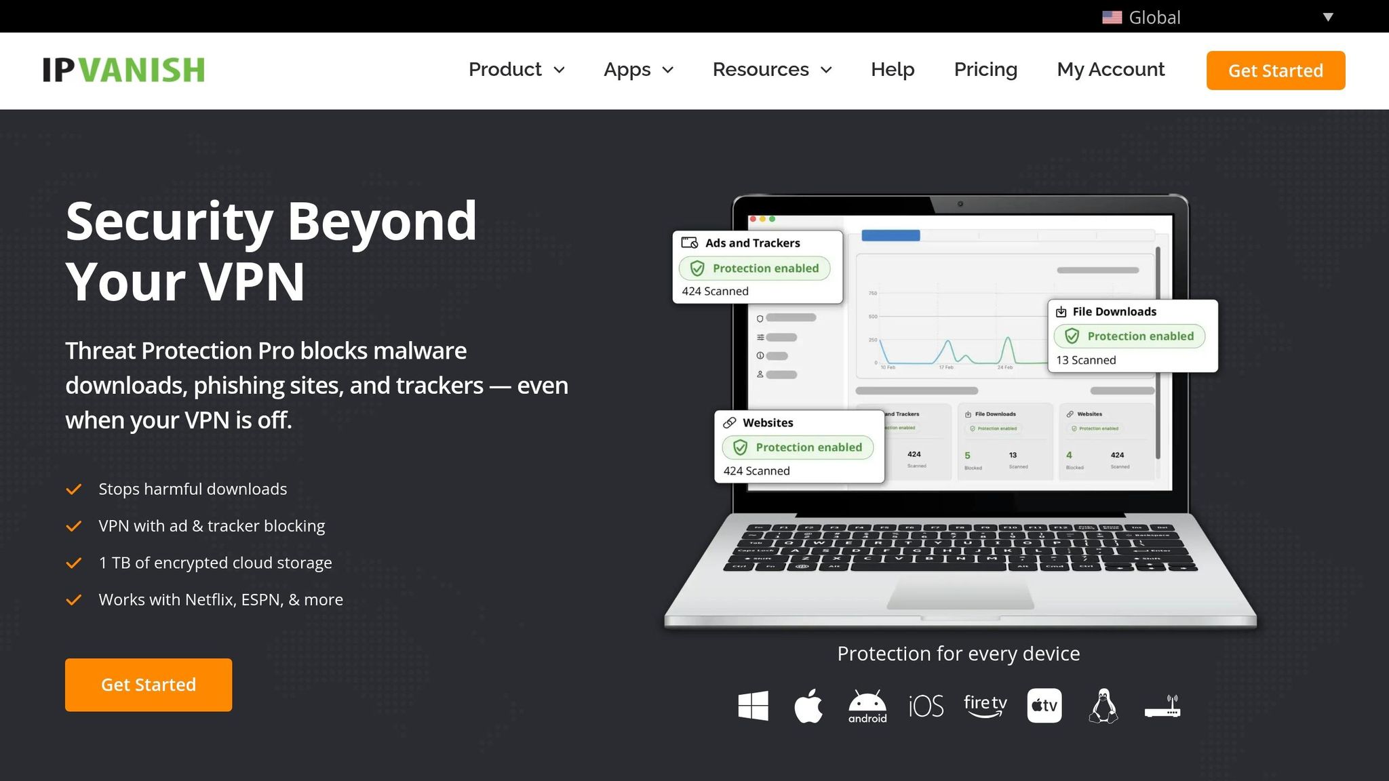The width and height of the screenshot is (1389, 781).
Task: Click the router device icon
Action: (1162, 706)
